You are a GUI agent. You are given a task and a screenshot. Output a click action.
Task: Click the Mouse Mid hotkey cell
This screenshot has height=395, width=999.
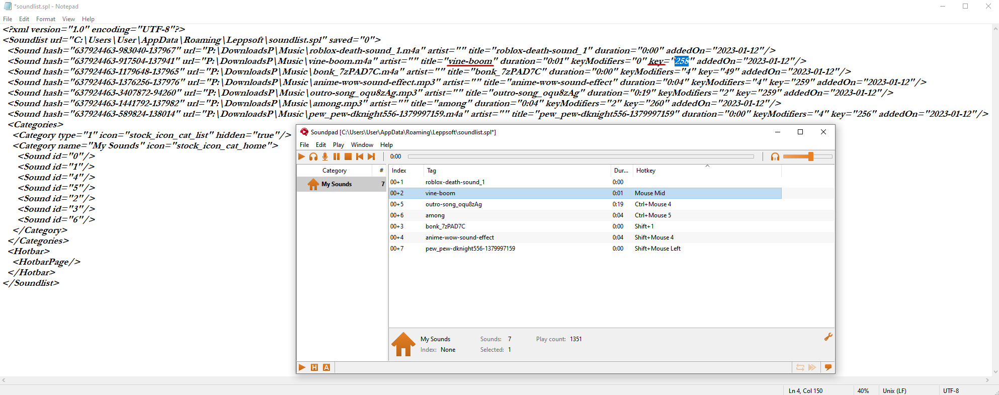[649, 193]
